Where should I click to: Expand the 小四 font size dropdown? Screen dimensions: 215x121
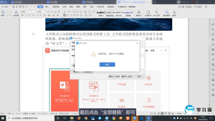pos(41,12)
